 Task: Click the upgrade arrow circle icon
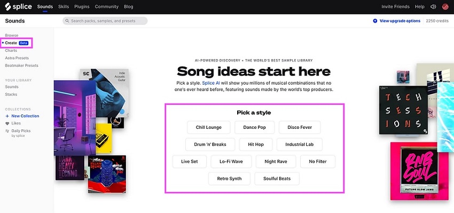click(x=375, y=21)
